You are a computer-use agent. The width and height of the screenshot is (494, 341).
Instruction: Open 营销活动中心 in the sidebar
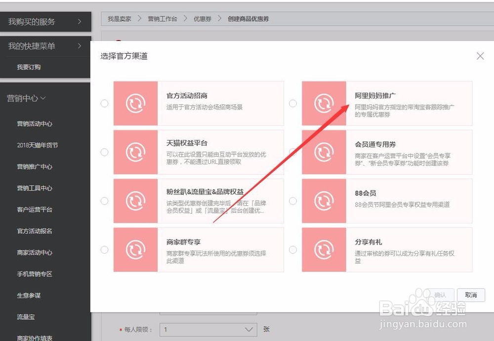(x=35, y=124)
